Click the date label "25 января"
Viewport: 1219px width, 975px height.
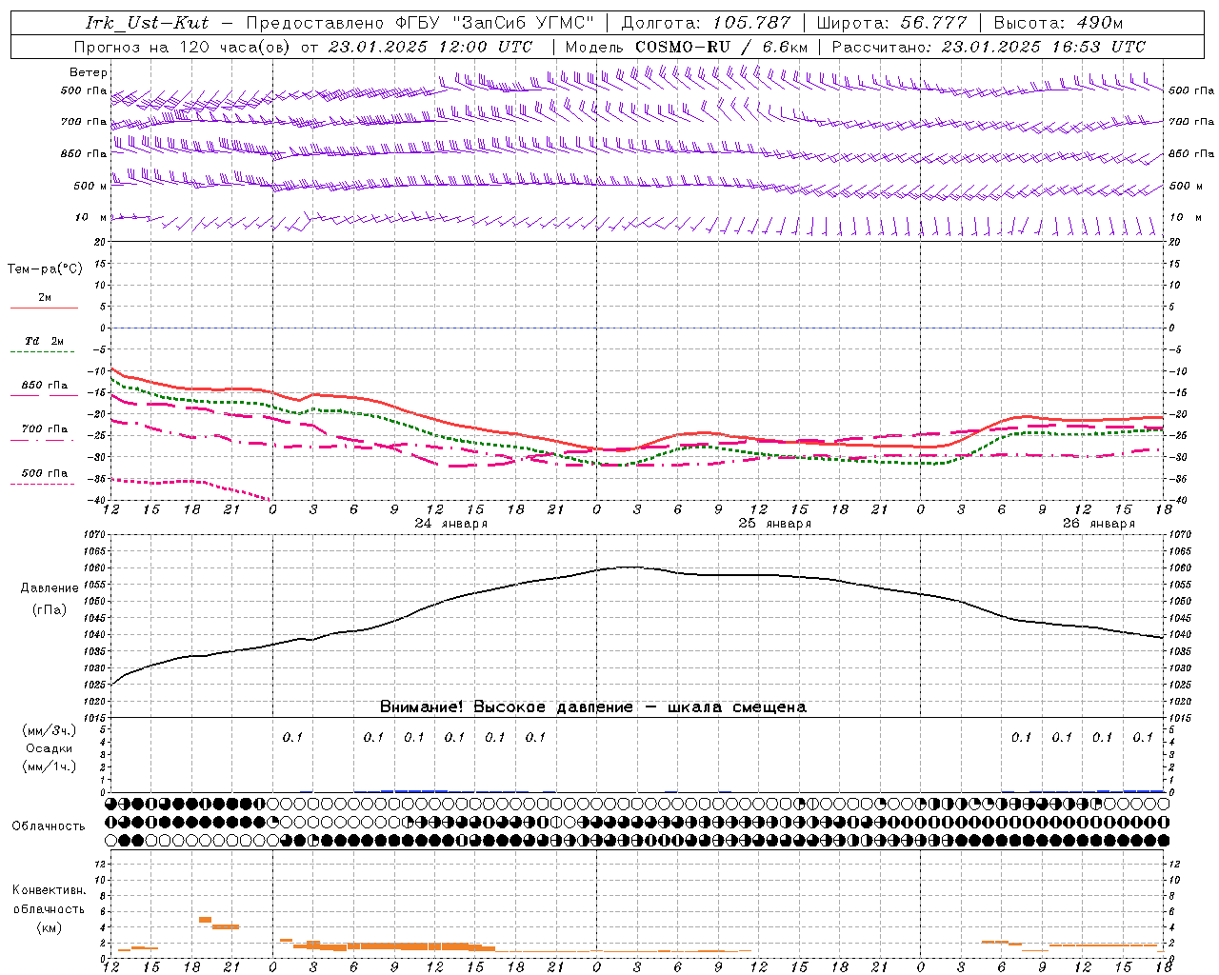(775, 524)
